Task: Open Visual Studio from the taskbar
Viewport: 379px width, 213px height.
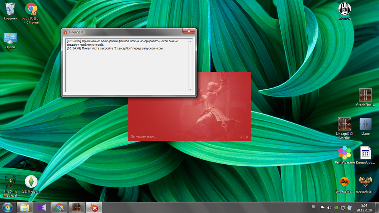Action: [x=42, y=207]
